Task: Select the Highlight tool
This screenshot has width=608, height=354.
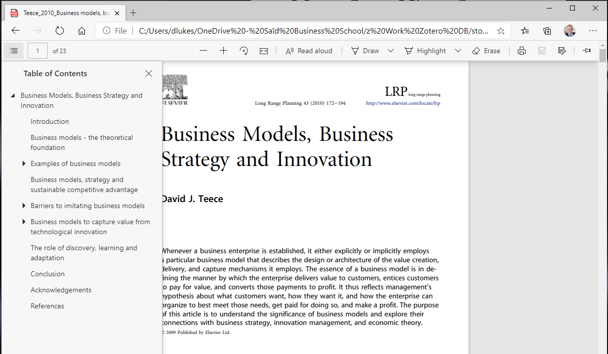Action: (425, 51)
